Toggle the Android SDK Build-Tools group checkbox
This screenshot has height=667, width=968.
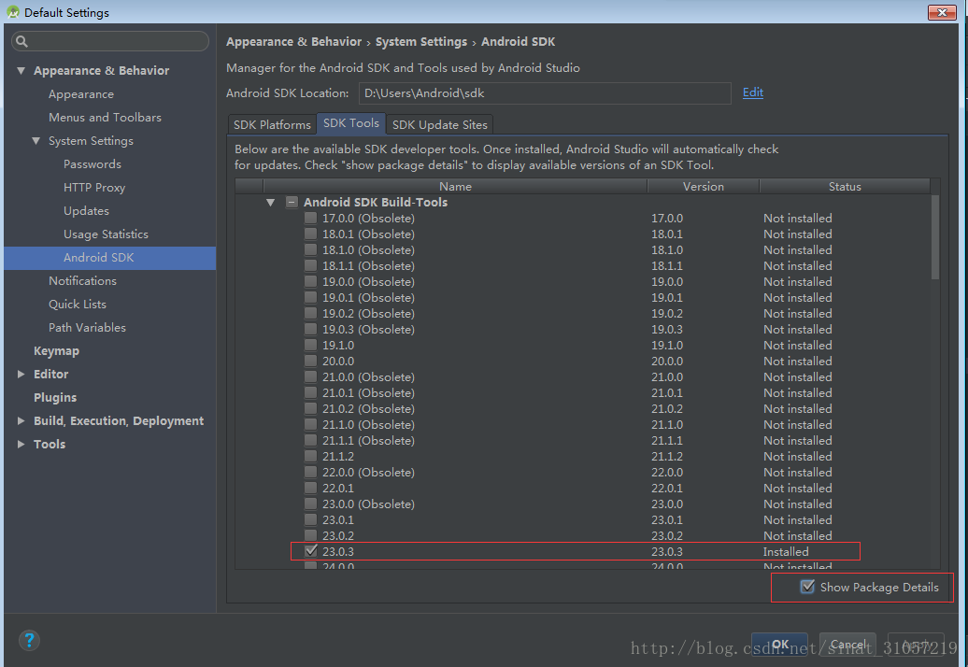pyautogui.click(x=292, y=203)
